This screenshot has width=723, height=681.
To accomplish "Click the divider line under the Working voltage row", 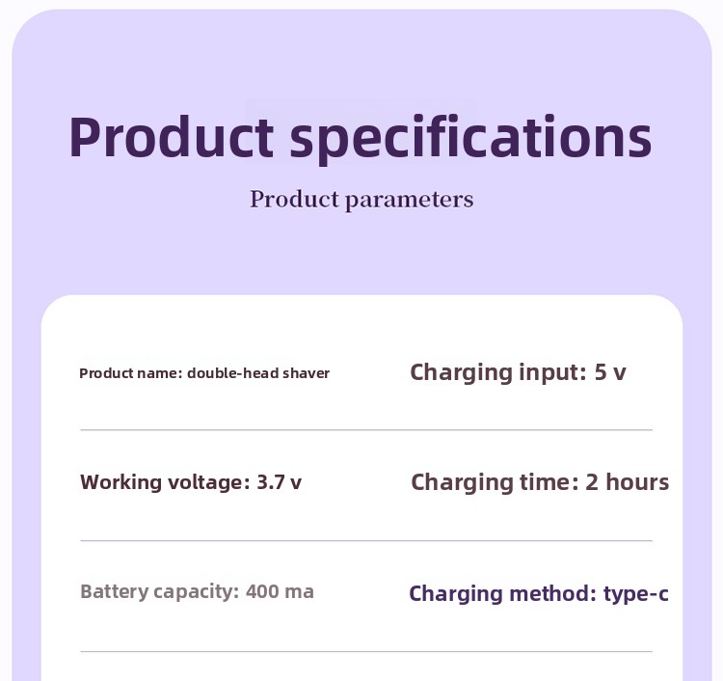I will [366, 540].
